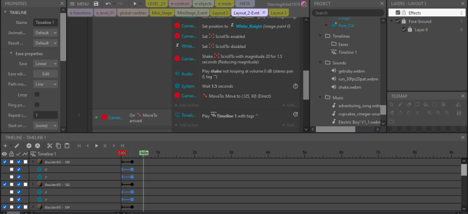Click Add action below Play Timeline 1
This screenshot has width=468, height=214.
[187, 125]
